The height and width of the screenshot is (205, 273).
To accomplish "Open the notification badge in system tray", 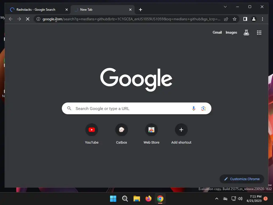I will pyautogui.click(x=266, y=199).
